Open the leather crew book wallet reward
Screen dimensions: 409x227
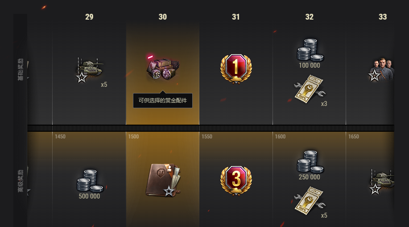click(x=163, y=180)
